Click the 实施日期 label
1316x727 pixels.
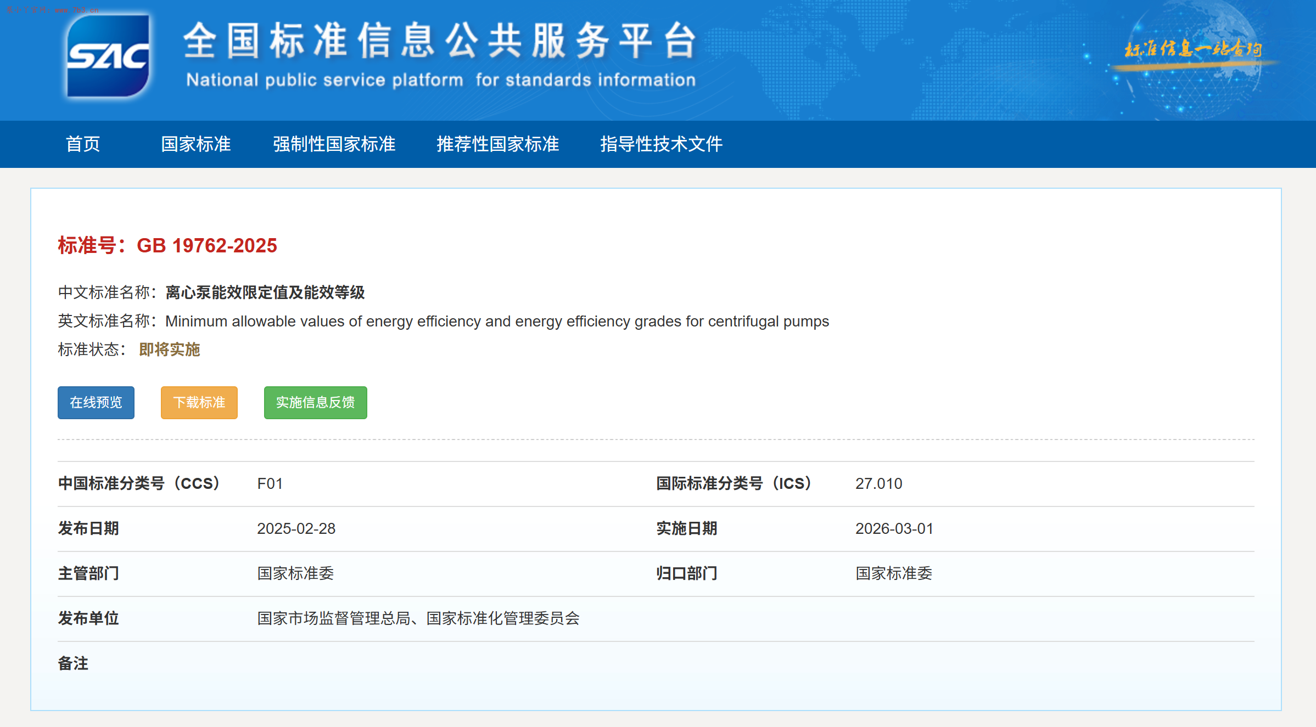coord(687,528)
